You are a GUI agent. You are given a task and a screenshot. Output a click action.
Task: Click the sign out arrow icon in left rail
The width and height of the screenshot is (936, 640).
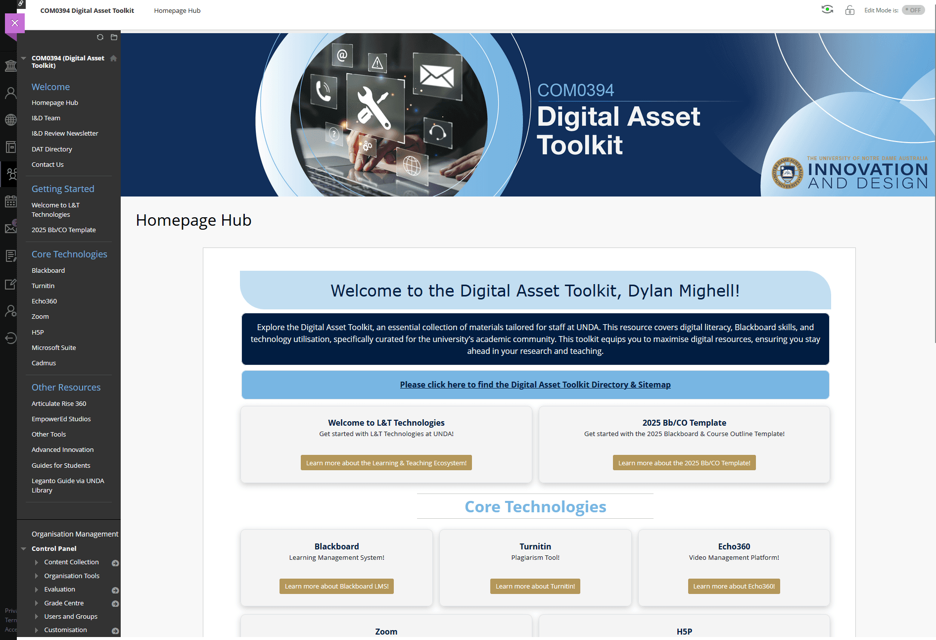(x=10, y=338)
